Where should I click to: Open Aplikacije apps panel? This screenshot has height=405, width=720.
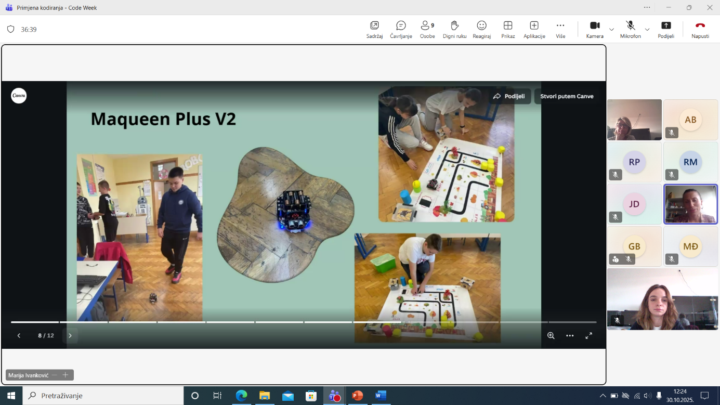pyautogui.click(x=534, y=30)
